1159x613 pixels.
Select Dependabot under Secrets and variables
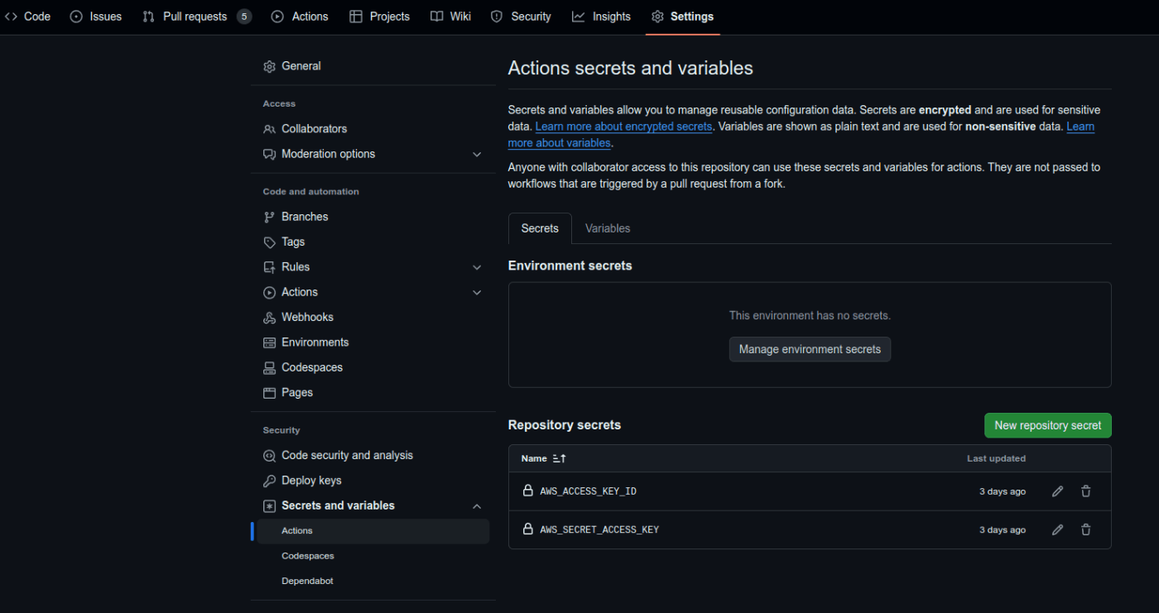tap(307, 581)
